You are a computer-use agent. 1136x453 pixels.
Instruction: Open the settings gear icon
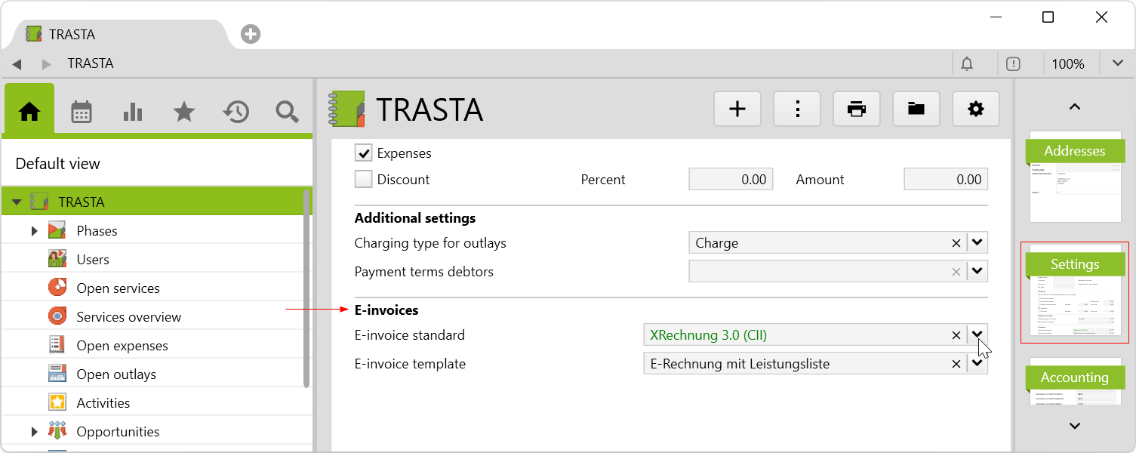[x=975, y=109]
